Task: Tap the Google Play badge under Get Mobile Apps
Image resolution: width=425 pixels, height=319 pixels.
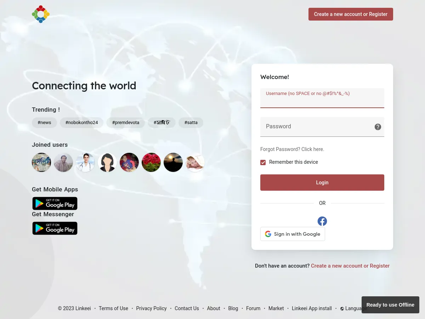Action: (55, 203)
